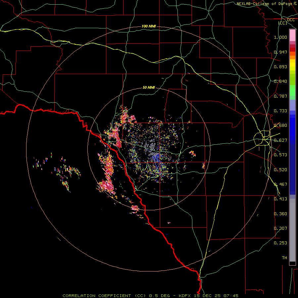Screen dimensions: 298x298
Task: Click the 0.307 legend value
Action: [x=280, y=228]
